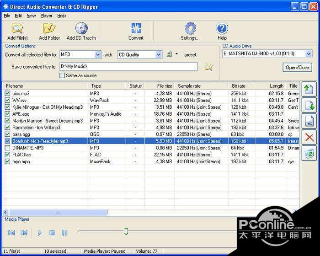Click the app icon in the title bar
This screenshot has height=256, width=320.
point(5,6)
